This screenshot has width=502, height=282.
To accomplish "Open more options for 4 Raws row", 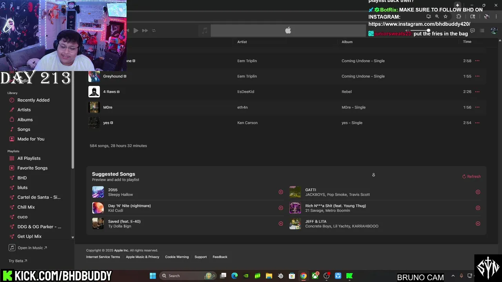I will (x=477, y=92).
